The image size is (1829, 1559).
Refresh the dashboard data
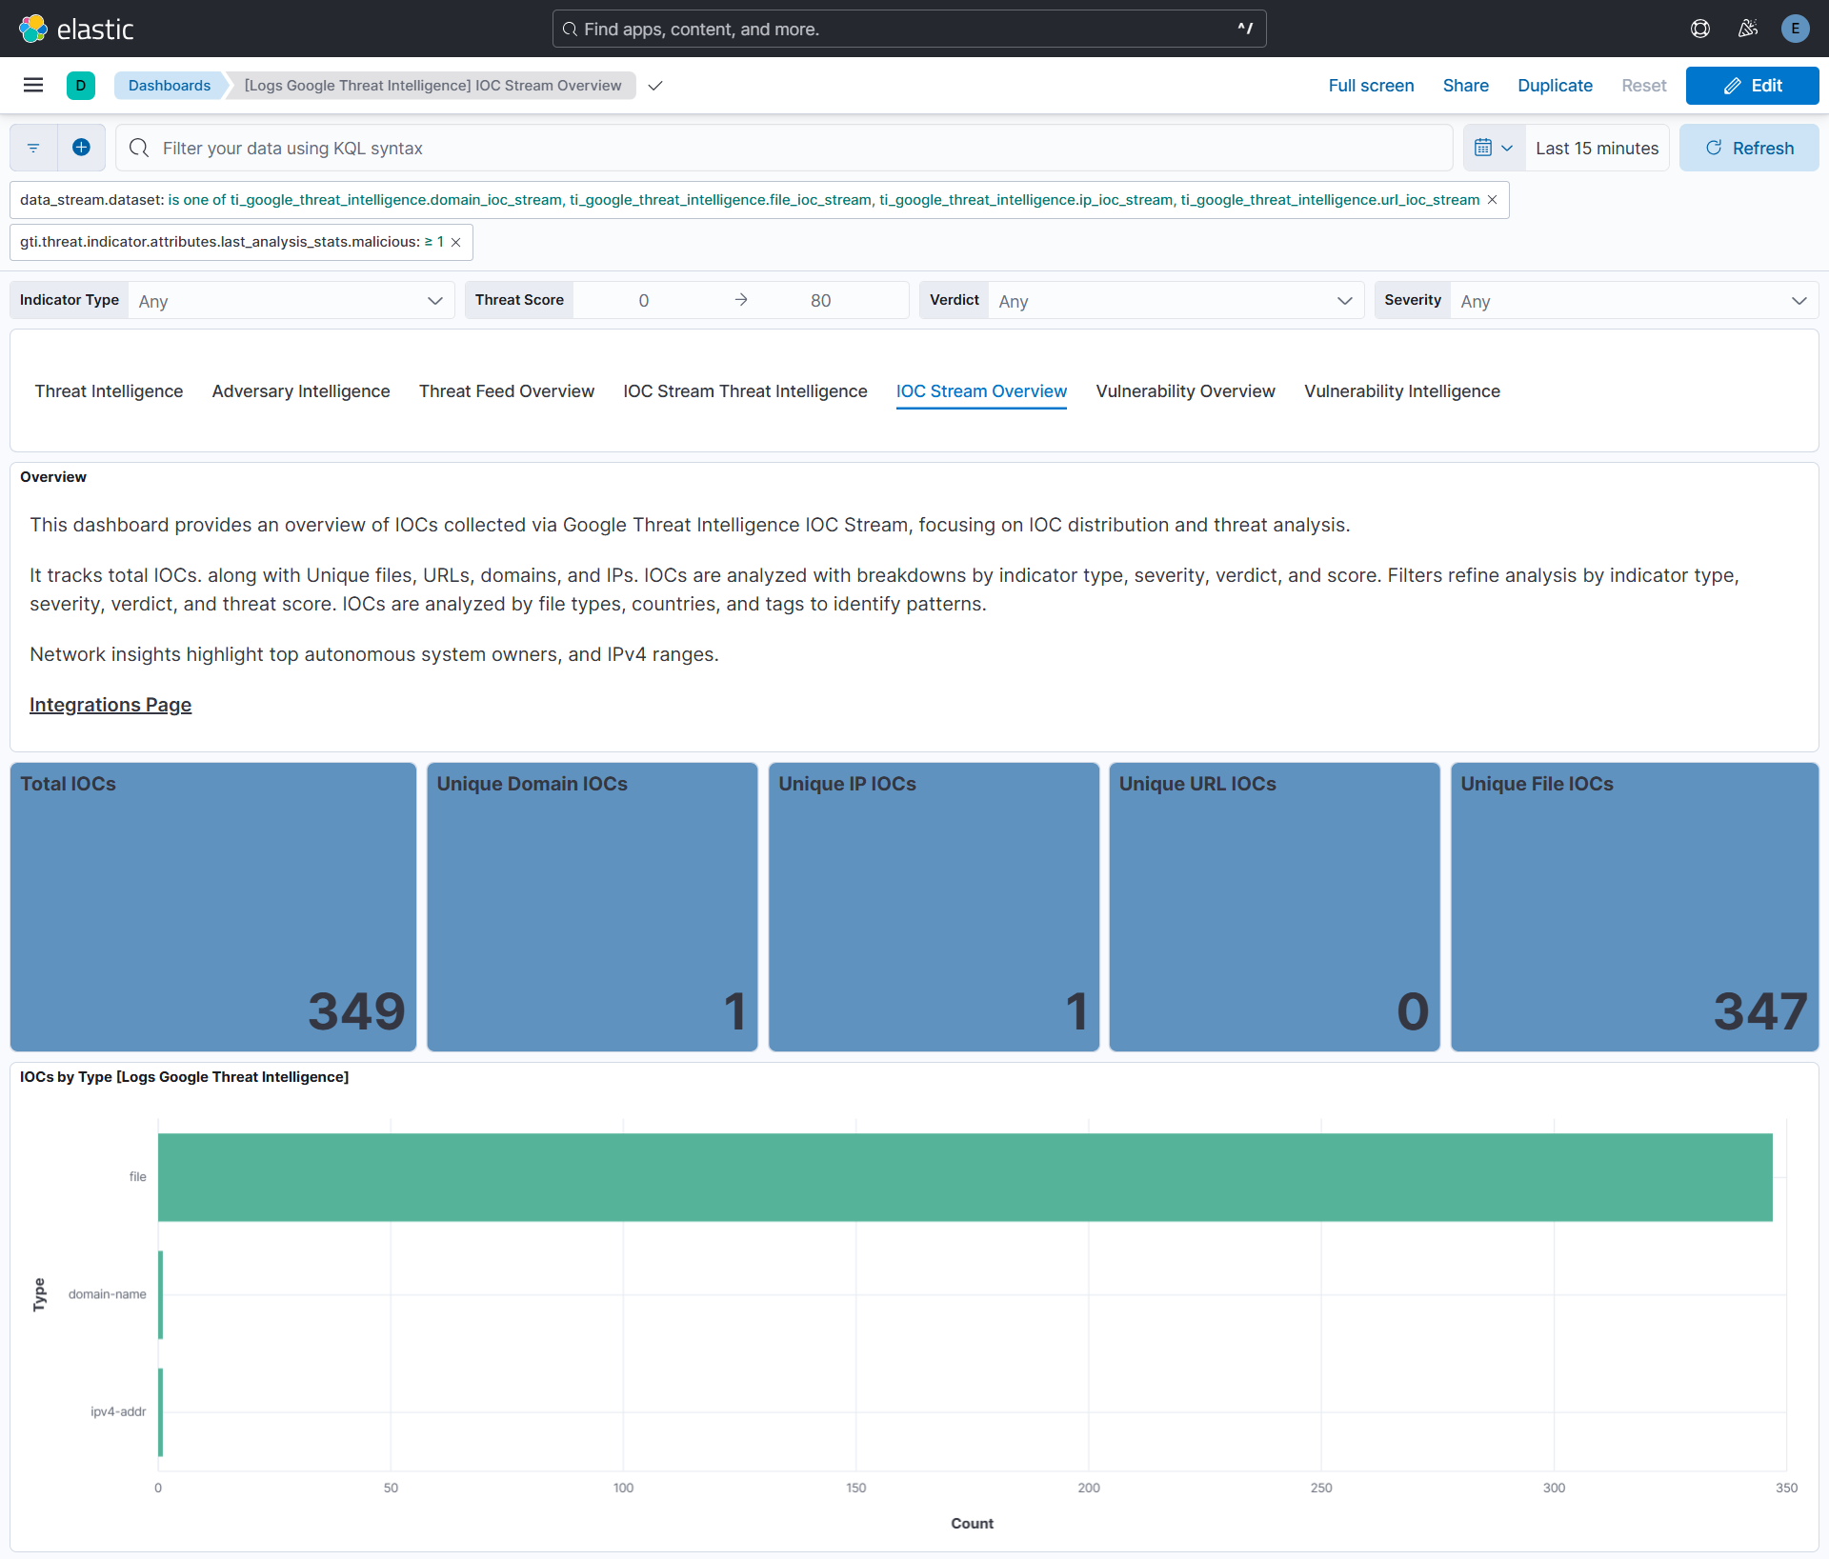(x=1749, y=148)
